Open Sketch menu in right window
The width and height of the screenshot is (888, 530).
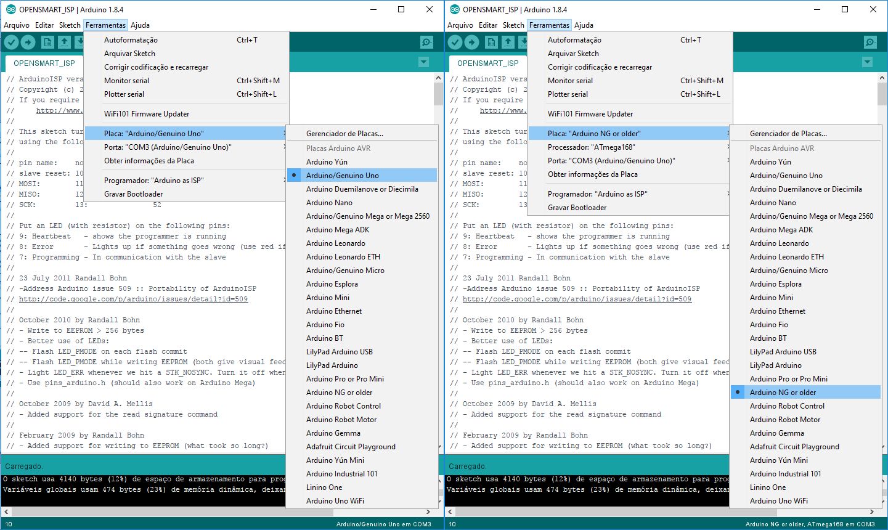(x=513, y=25)
